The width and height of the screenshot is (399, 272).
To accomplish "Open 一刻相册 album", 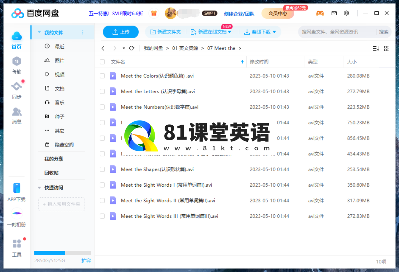I will click(17, 218).
